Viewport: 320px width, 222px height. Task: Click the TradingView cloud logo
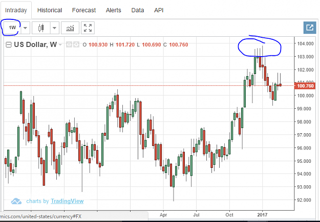[16, 201]
